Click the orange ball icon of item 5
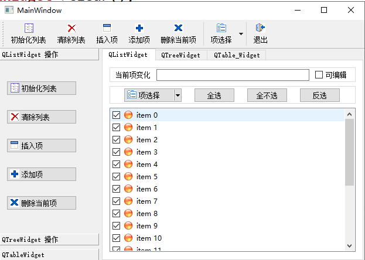Image resolution: width=365 pixels, height=260 pixels. click(128, 176)
